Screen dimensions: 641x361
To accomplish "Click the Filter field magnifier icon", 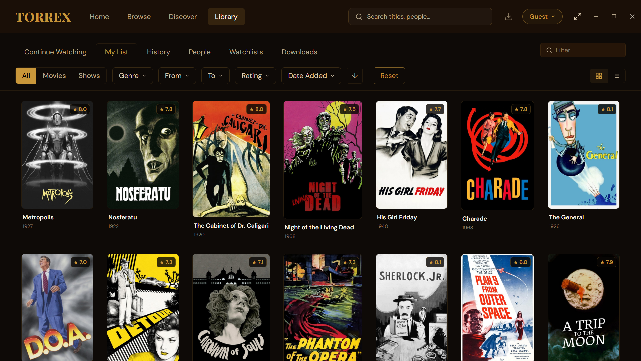I will coord(549,50).
